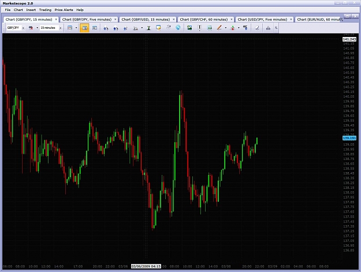361x272 pixels.
Task: Close the GBP/USD 15 minutes chart tab
Action: point(173,20)
